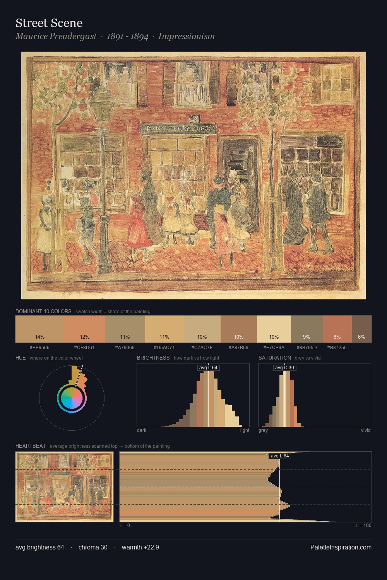Click the '#D5AC71' hex code text

pyautogui.click(x=164, y=348)
